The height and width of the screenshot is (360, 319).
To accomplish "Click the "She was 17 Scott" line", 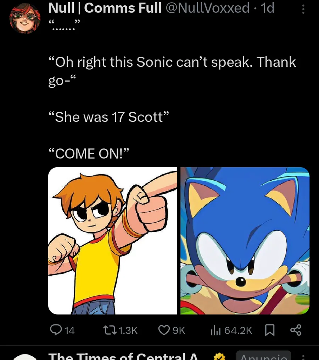I will click(x=109, y=117).
